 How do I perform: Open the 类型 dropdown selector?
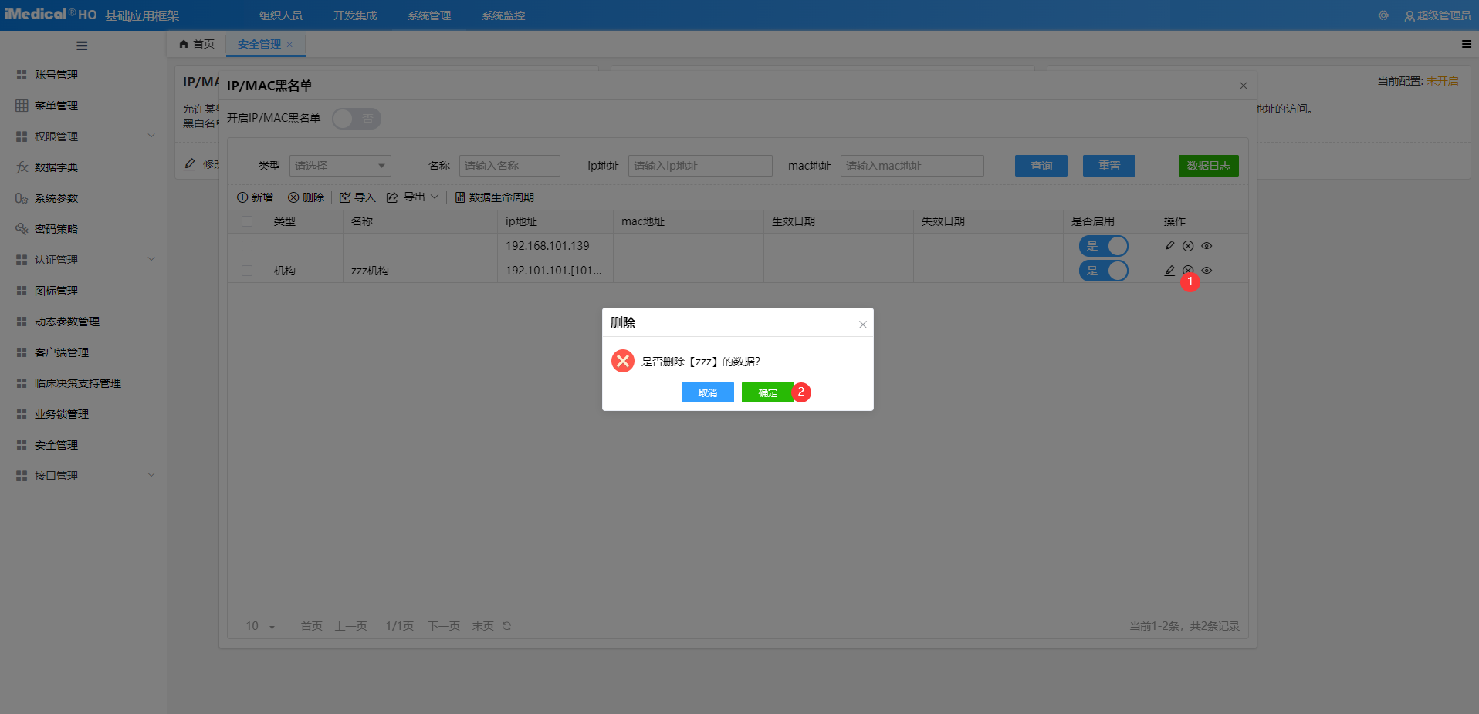[x=340, y=166]
